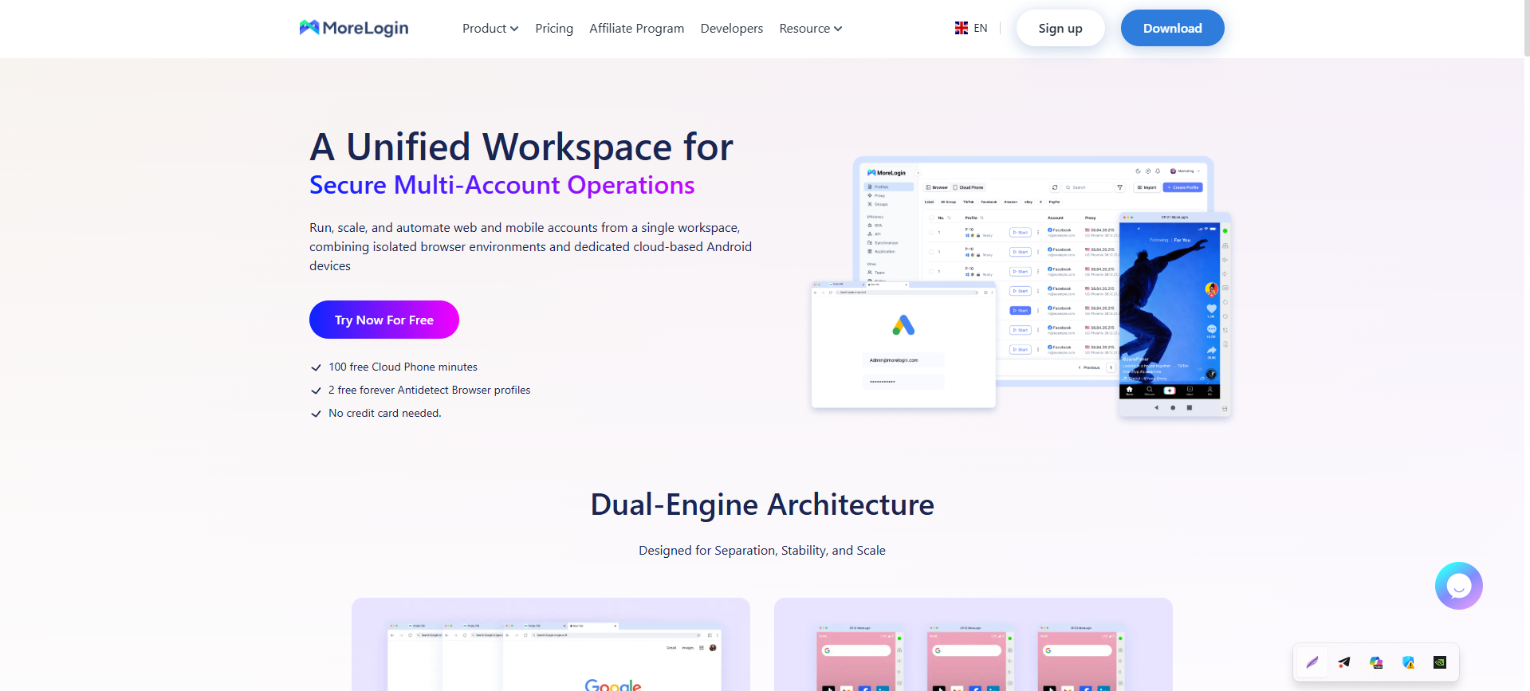Screen dimensions: 1530x691
Task: Click "100 free Cloud Phone minutes" text
Action: pos(403,367)
